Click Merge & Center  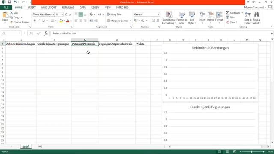tap(117, 21)
